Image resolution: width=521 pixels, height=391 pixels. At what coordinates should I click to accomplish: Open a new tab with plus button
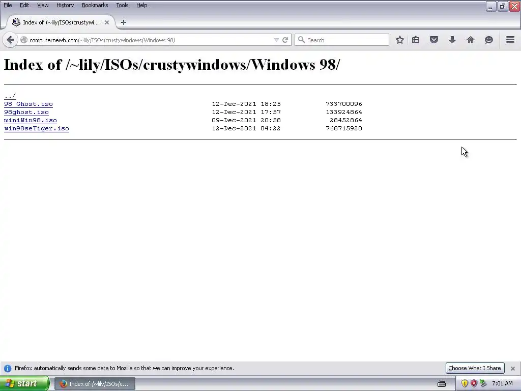pyautogui.click(x=124, y=22)
